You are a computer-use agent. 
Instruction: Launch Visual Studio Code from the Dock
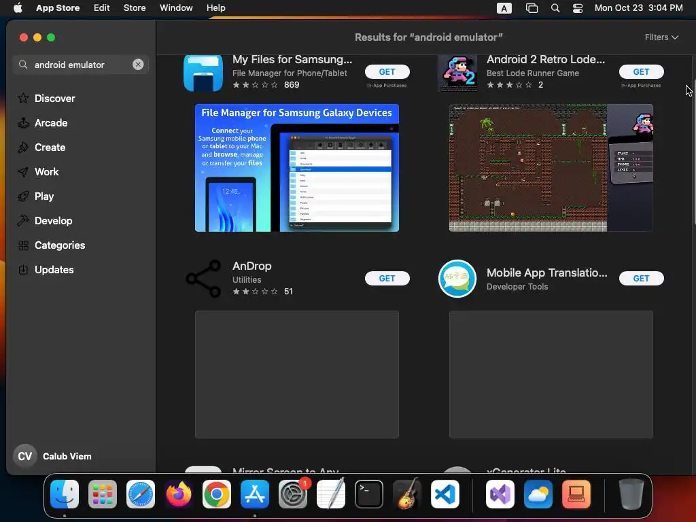(445, 493)
